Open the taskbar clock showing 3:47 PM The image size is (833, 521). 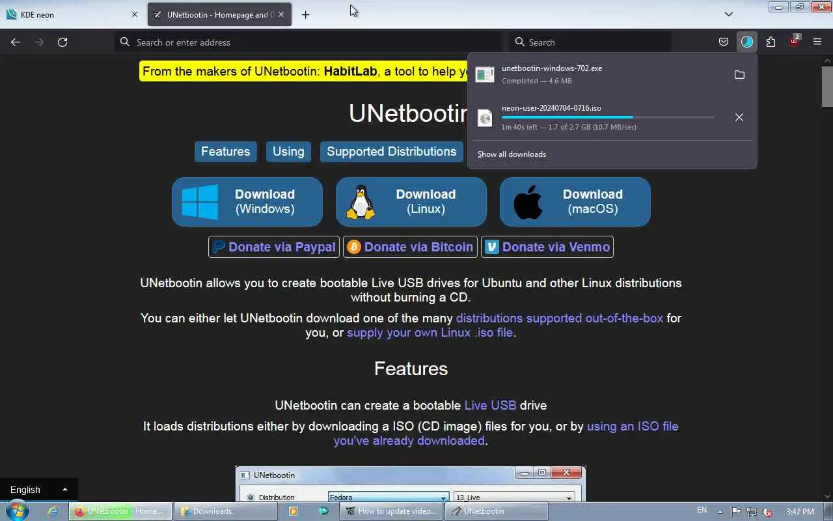pyautogui.click(x=800, y=512)
